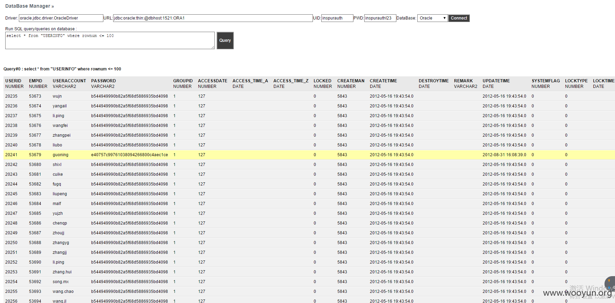Viewport: 615px width, 303px height.
Task: Click USERID cell 20241
Action: (x=11, y=155)
